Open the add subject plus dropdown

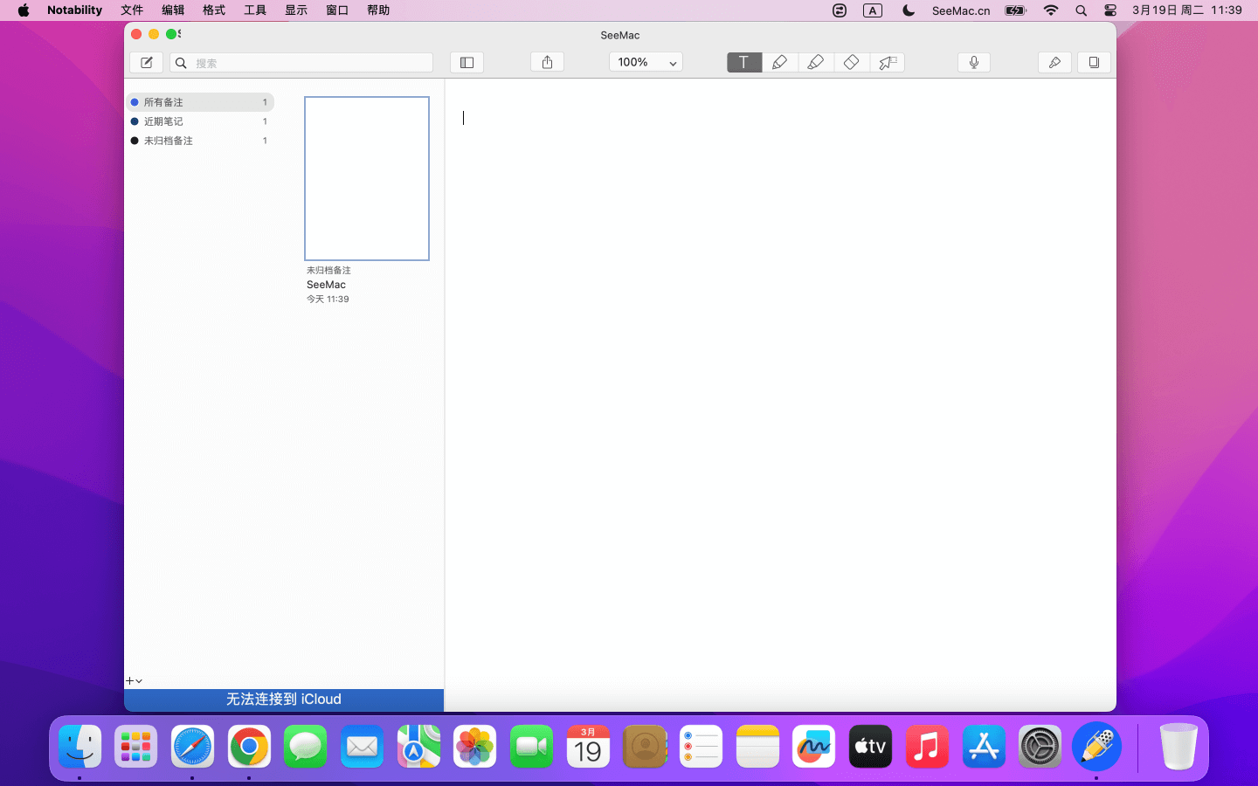(134, 680)
